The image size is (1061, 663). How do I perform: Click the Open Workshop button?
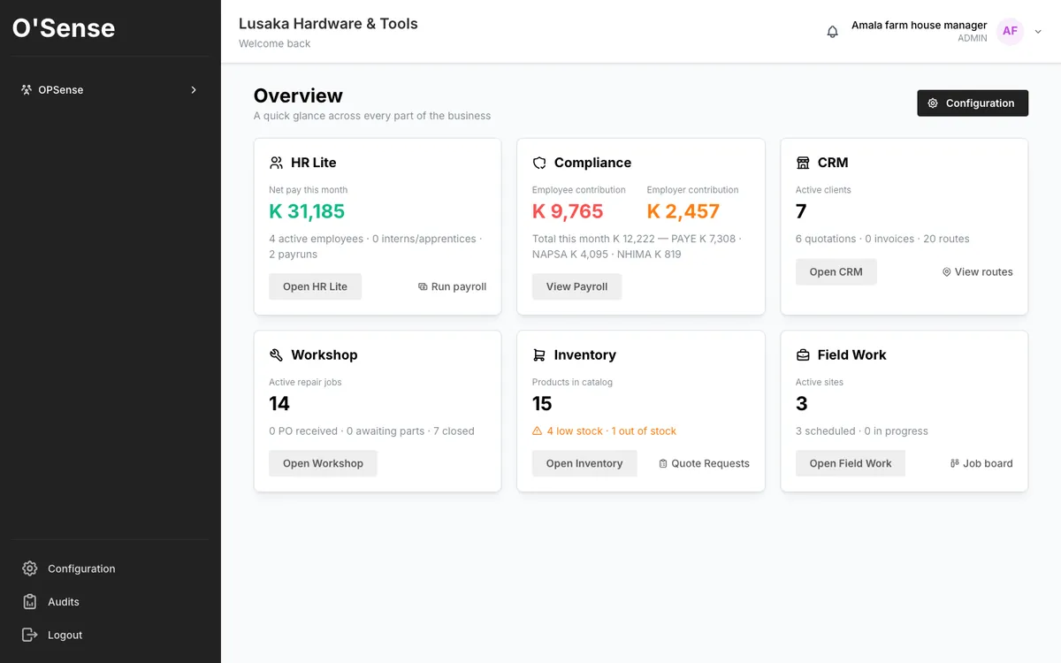(x=323, y=463)
